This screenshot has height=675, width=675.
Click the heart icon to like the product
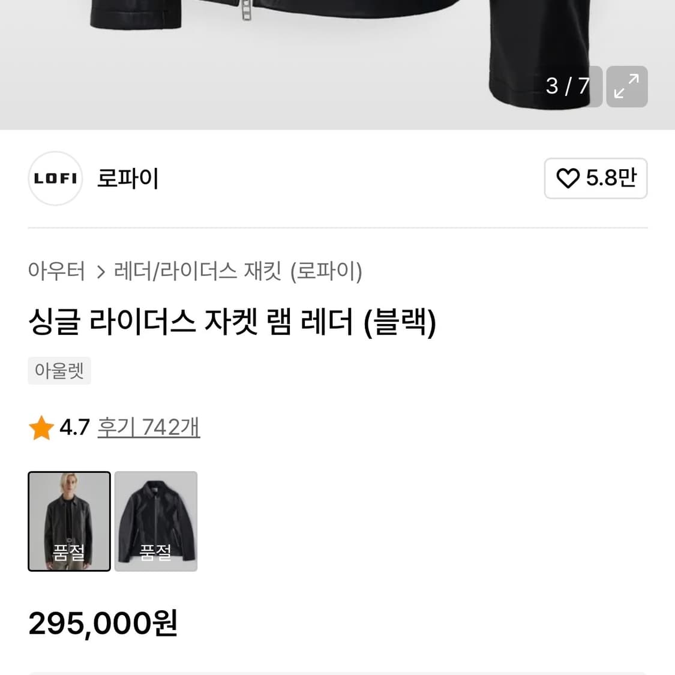coord(568,178)
